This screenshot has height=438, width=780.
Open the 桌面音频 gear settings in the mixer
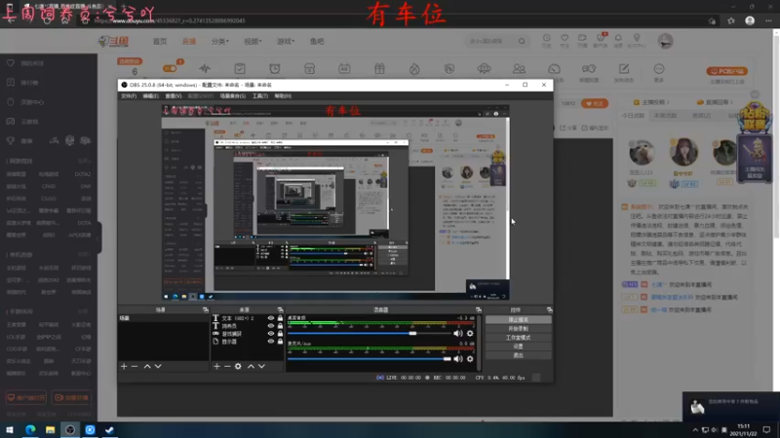pos(470,333)
